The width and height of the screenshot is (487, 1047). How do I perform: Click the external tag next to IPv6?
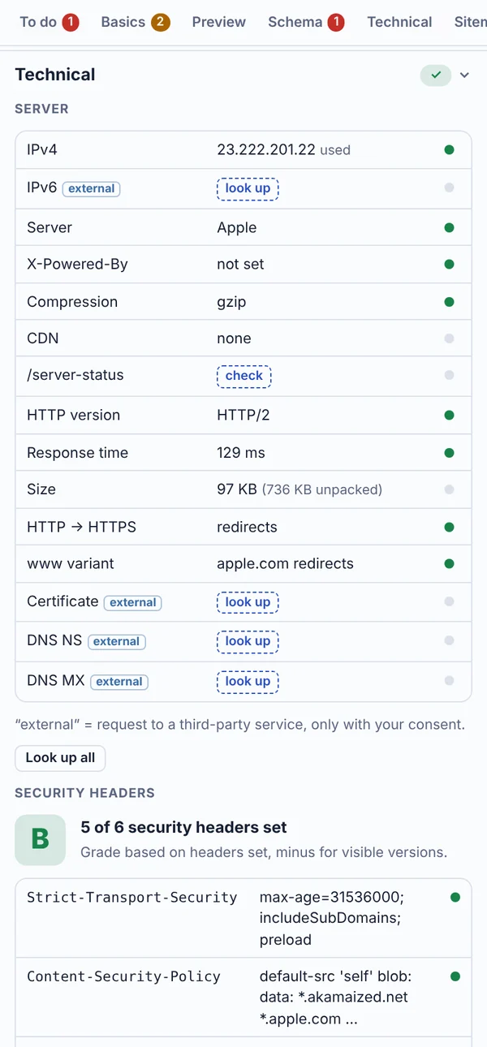pyautogui.click(x=92, y=188)
